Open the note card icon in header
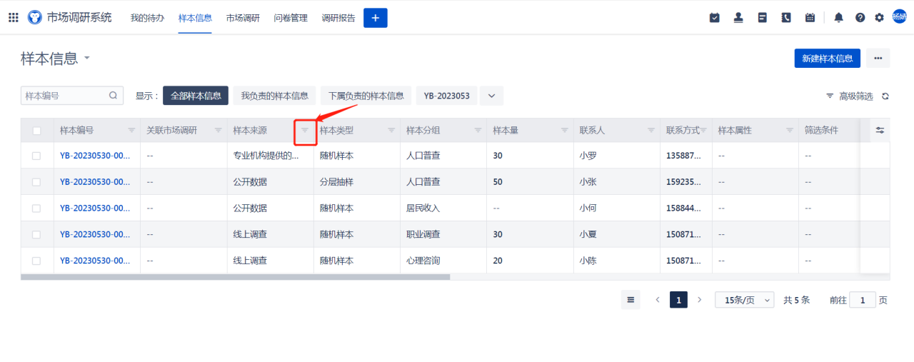This screenshot has height=362, width=914. (763, 18)
